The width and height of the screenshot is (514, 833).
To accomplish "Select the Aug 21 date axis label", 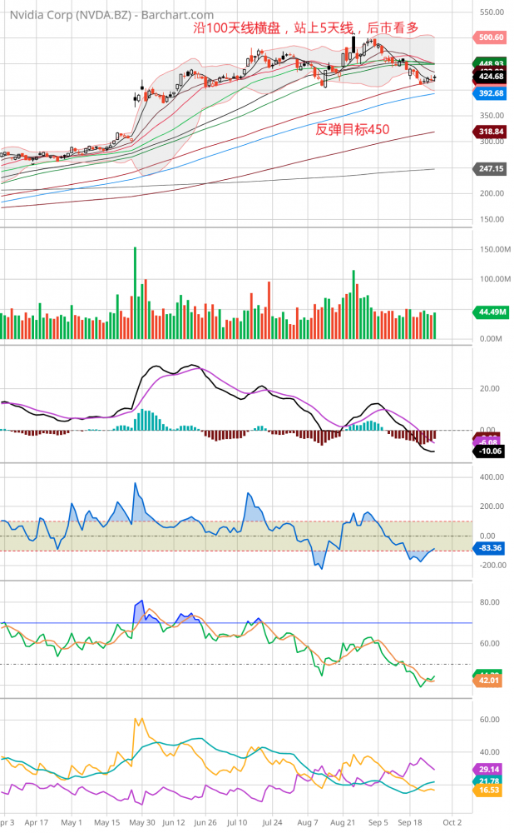I will coord(343,821).
